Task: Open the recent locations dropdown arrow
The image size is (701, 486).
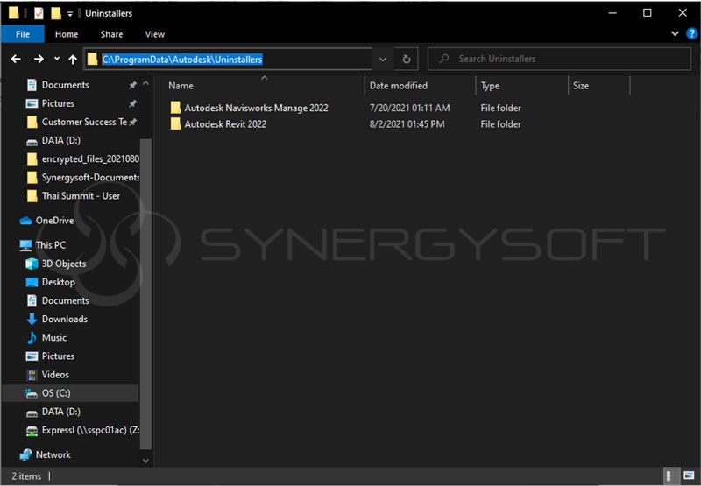Action: coord(57,59)
